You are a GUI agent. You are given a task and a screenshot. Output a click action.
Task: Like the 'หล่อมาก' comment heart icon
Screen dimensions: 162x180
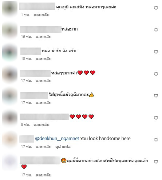[x=156, y=30]
